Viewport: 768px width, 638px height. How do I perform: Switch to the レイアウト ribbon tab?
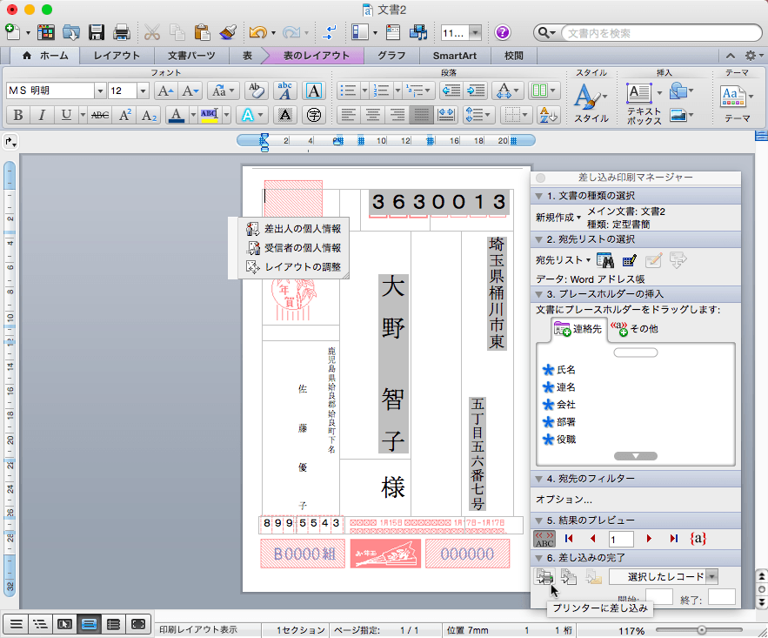pos(117,56)
